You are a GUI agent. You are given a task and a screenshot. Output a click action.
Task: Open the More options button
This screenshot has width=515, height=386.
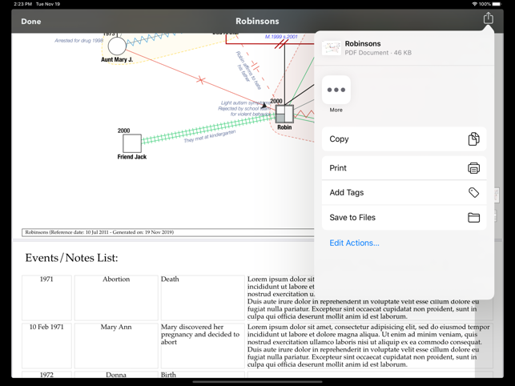tap(336, 90)
